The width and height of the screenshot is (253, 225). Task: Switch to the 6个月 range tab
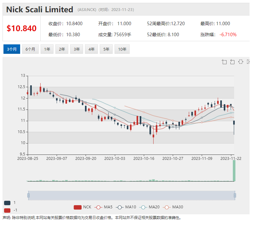pyautogui.click(x=30, y=49)
